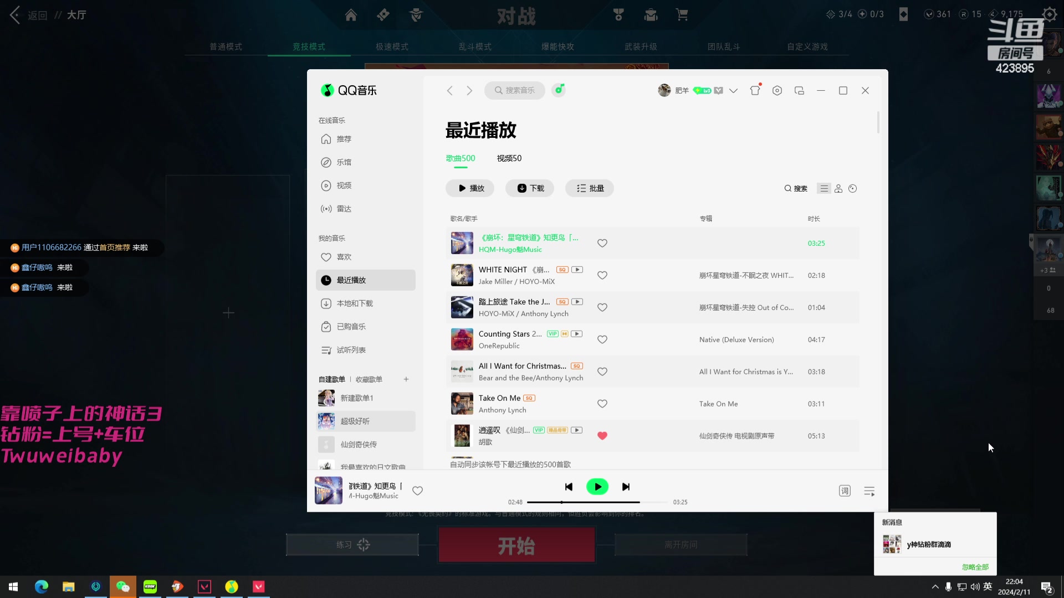
Task: Like the WHITE NIGHT song
Action: click(x=602, y=275)
